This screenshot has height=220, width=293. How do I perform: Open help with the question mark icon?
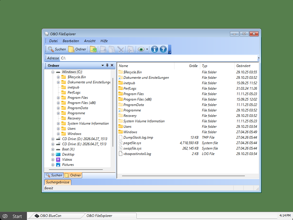click(163, 49)
